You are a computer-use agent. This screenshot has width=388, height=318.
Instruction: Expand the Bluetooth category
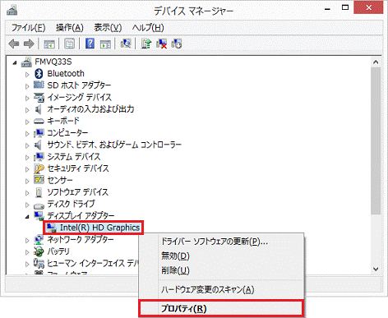tap(27, 74)
